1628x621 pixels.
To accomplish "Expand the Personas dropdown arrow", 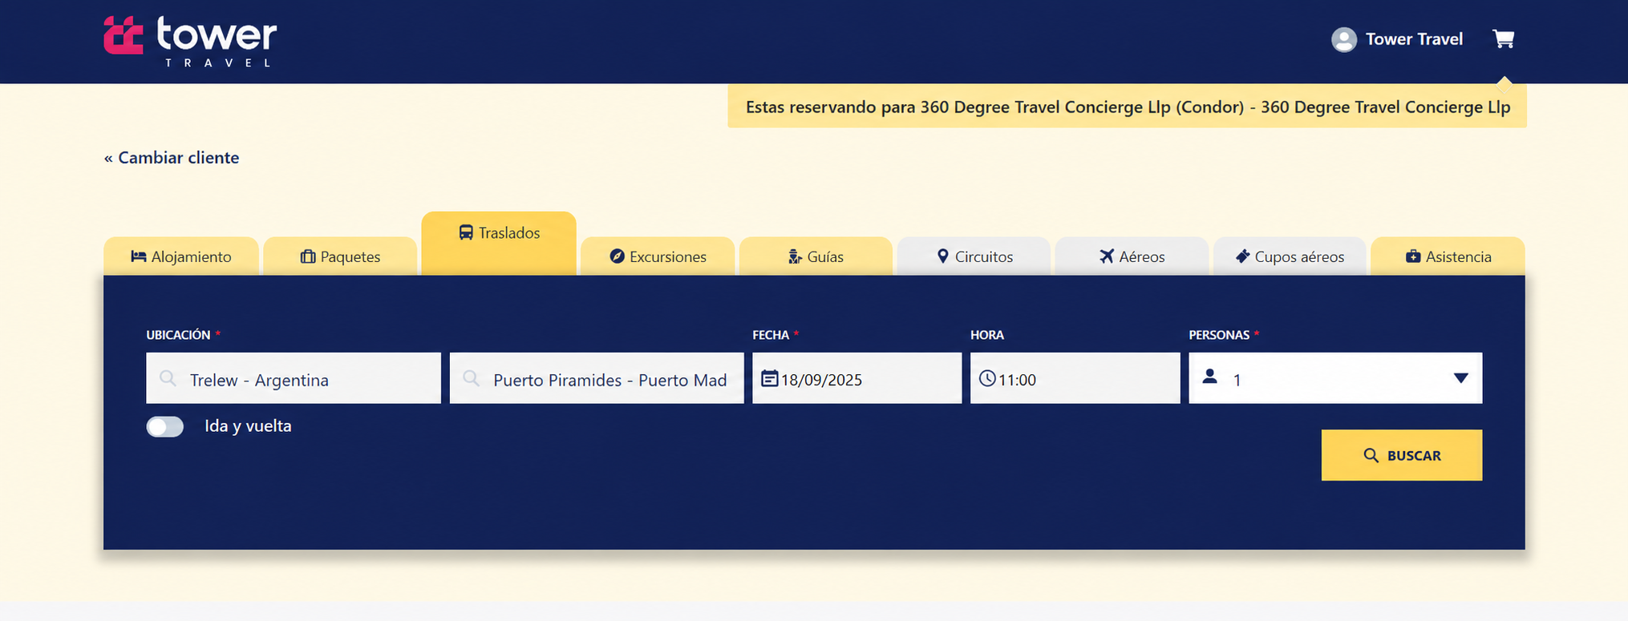I will click(x=1461, y=378).
